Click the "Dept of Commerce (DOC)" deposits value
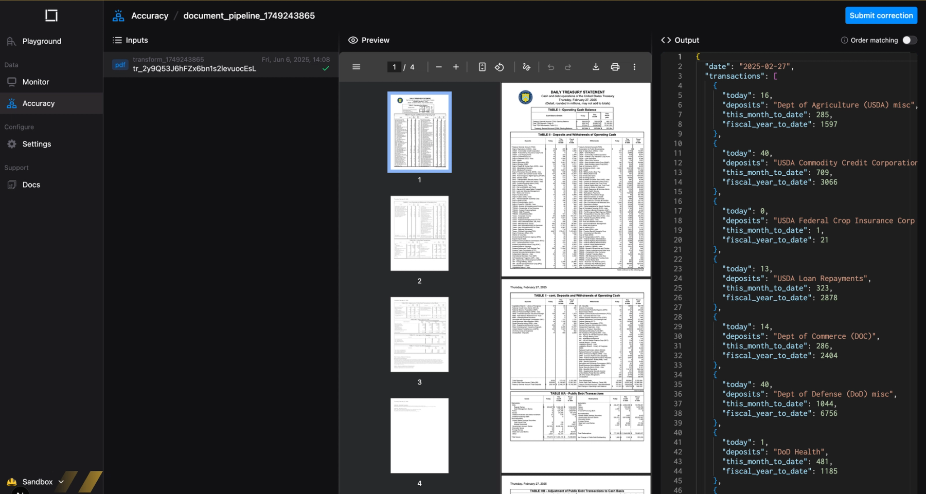The image size is (926, 494). click(x=824, y=336)
